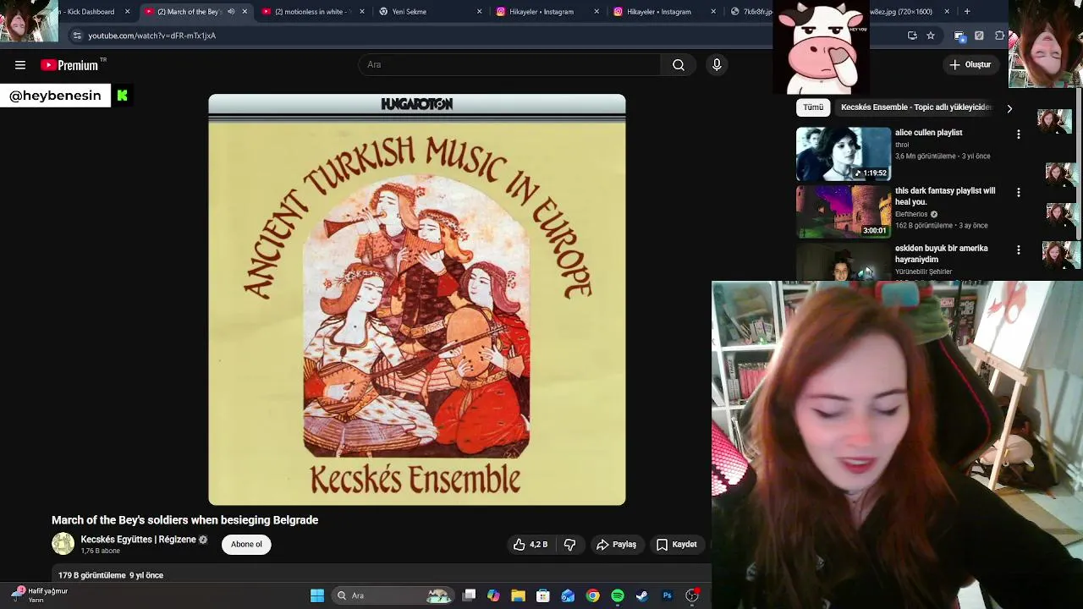This screenshot has width=1083, height=609.
Task: Subscribe with the 'Abone ol' button
Action: coord(246,545)
